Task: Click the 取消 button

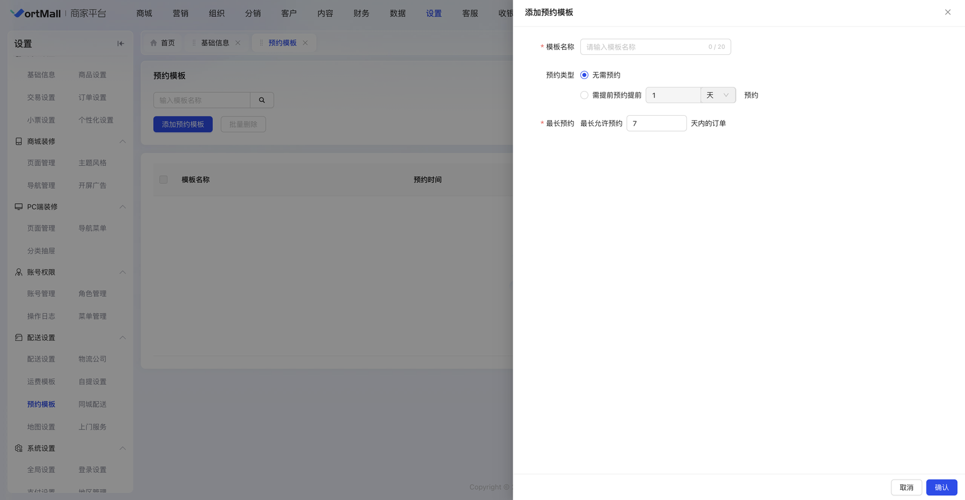Action: point(906,487)
